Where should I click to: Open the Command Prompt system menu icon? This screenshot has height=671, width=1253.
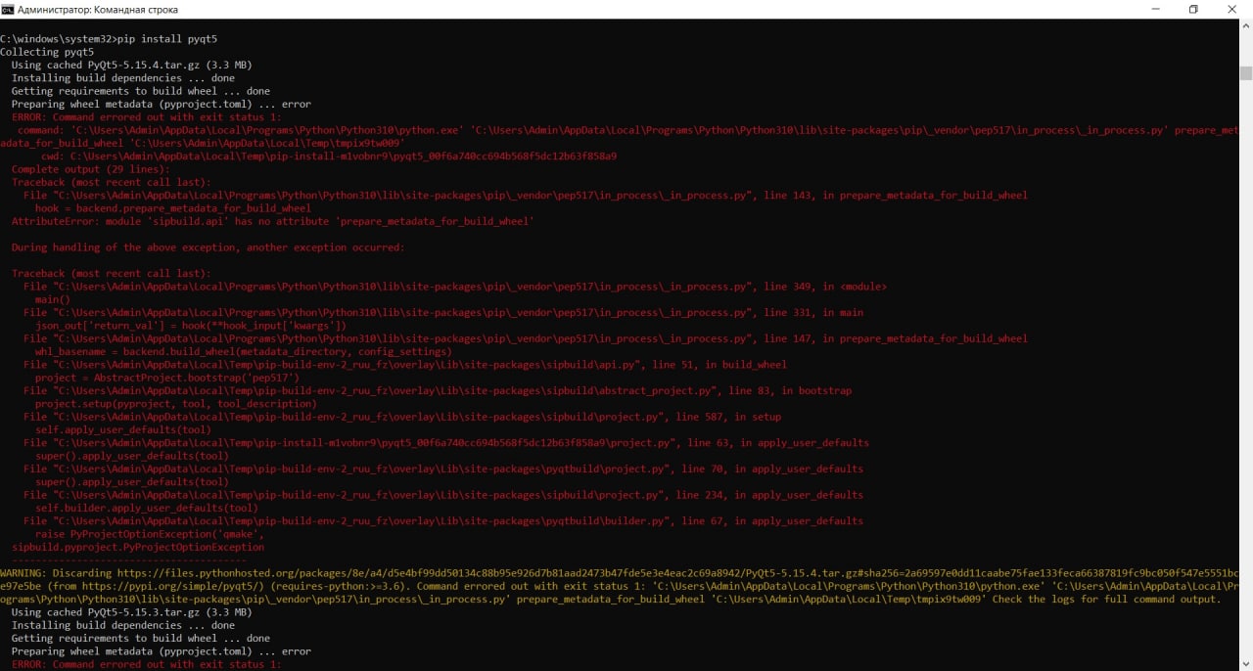click(8, 9)
